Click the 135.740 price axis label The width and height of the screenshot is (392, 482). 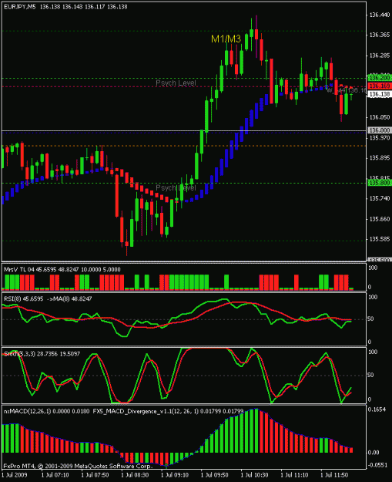tap(380, 199)
